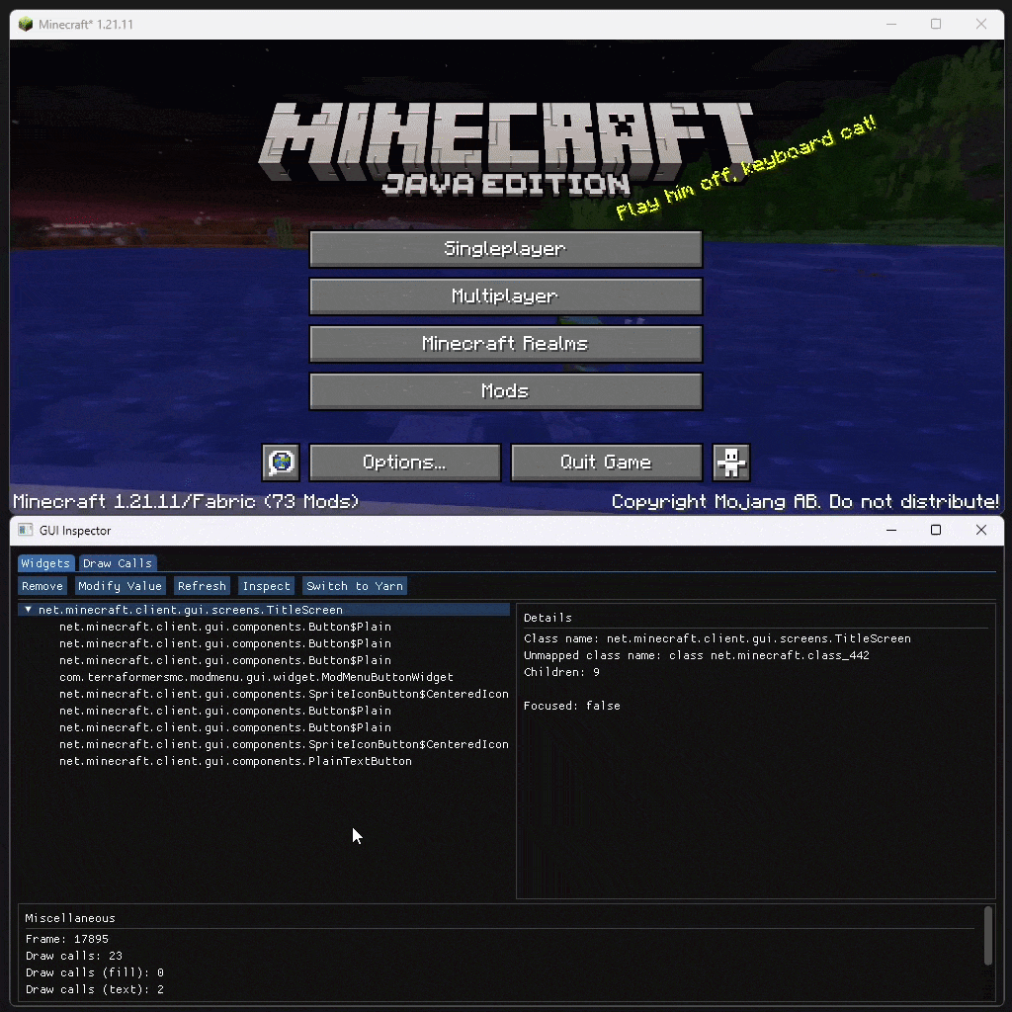Image resolution: width=1012 pixels, height=1012 pixels.
Task: Click the 'Class name:' line in Details
Action: click(x=717, y=638)
